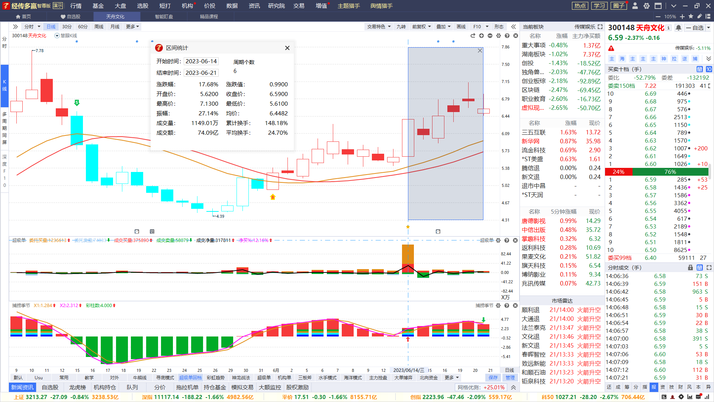Open the F10 dropdown arrow
Screen dimensions: 714x402
pyautogui.click(x=487, y=27)
